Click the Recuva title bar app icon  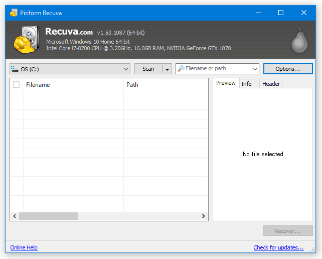pyautogui.click(x=14, y=13)
